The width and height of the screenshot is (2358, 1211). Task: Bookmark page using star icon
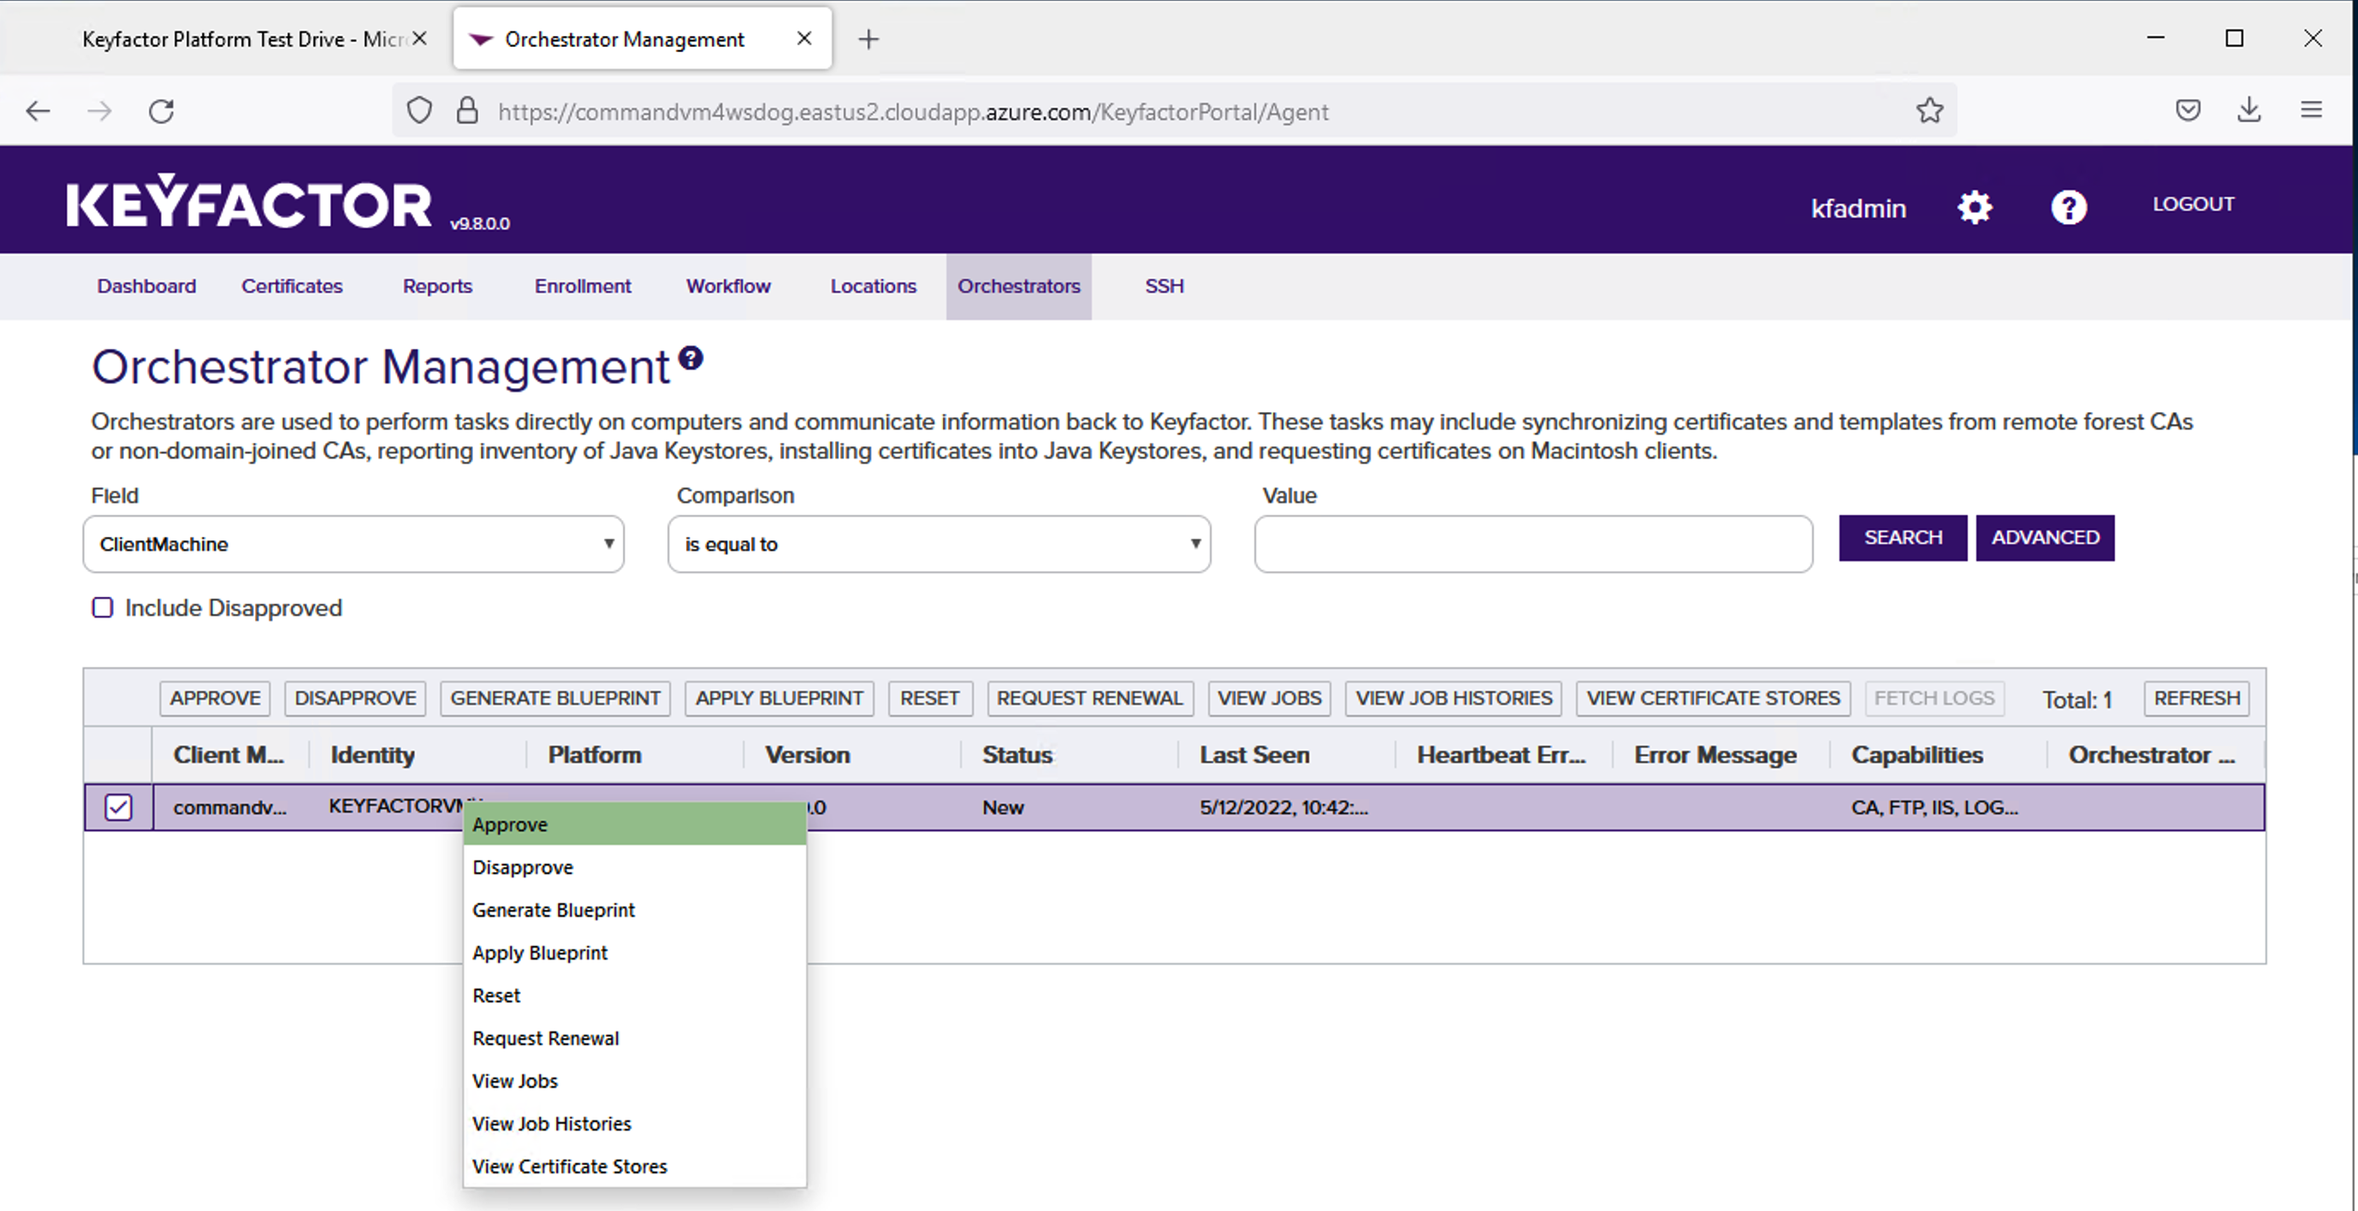1929,110
